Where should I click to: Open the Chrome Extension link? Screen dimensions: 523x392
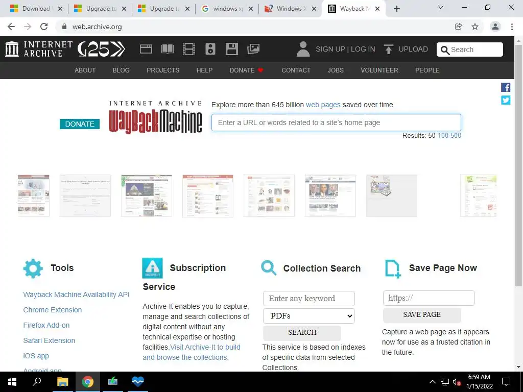(53, 310)
